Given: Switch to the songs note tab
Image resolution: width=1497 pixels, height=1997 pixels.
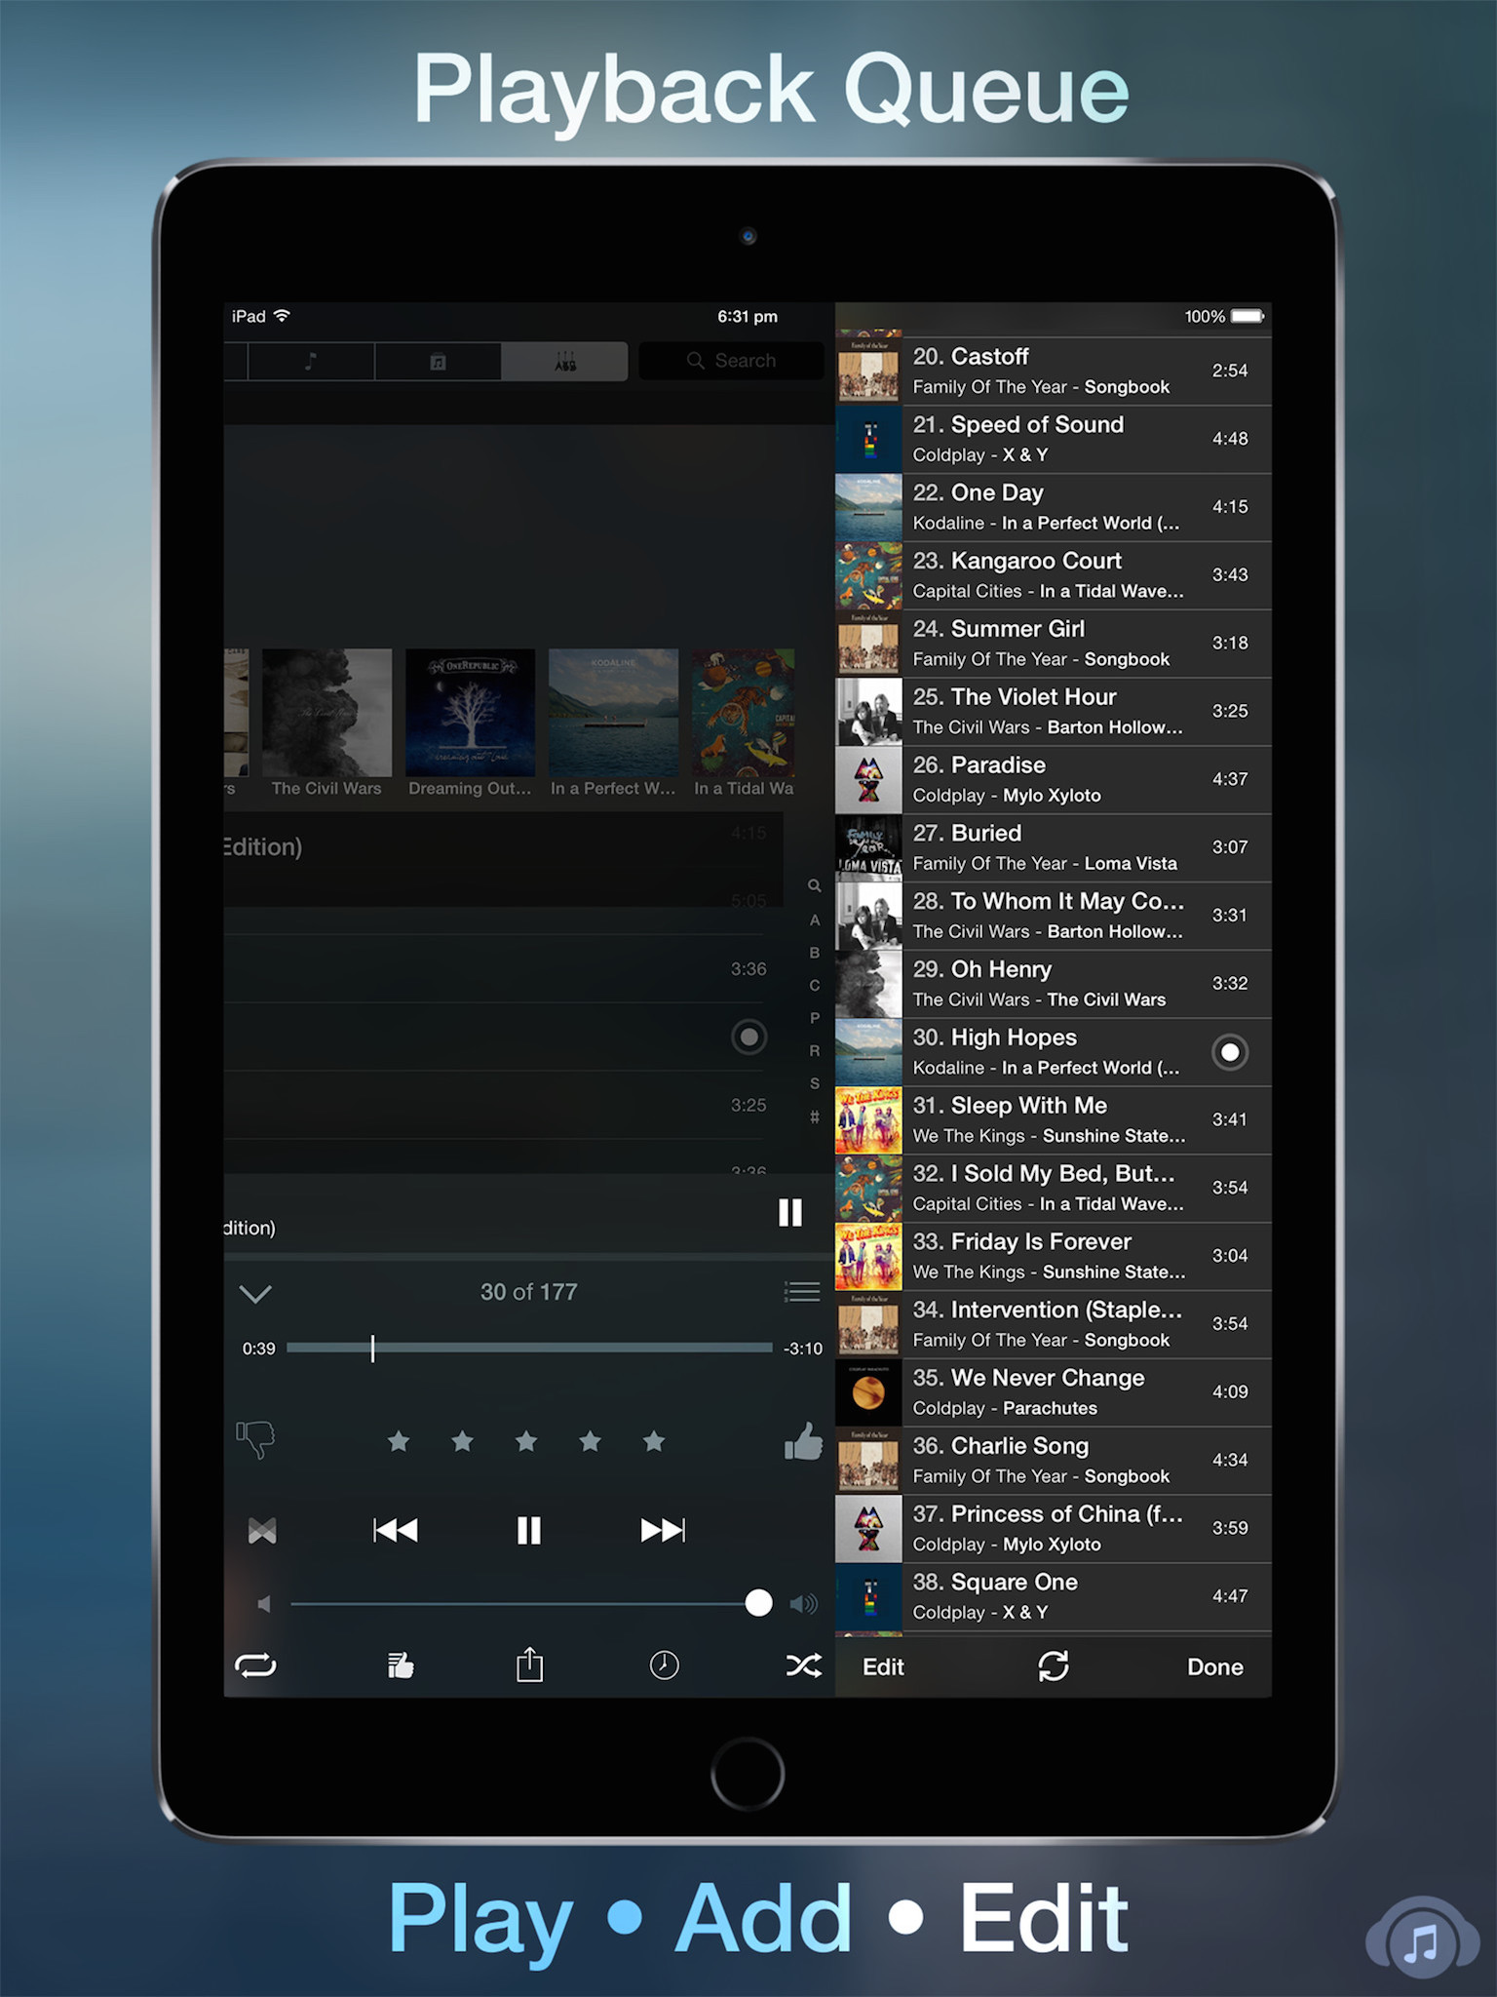Looking at the screenshot, I should tap(311, 361).
